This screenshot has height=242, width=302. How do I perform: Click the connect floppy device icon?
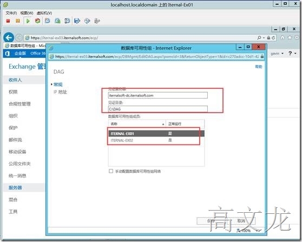[x=77, y=21]
